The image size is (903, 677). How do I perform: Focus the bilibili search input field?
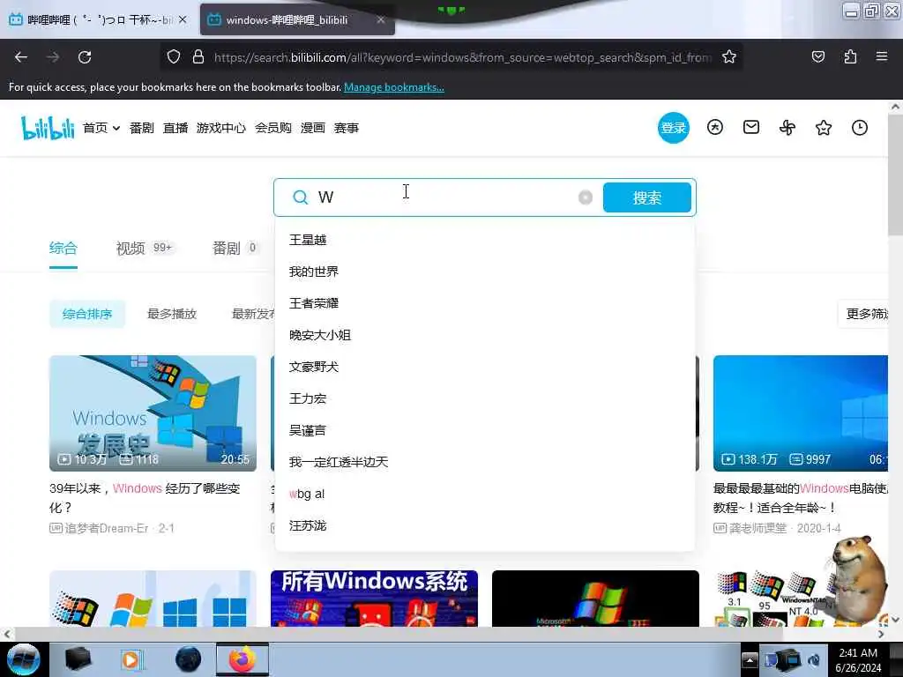pos(444,197)
